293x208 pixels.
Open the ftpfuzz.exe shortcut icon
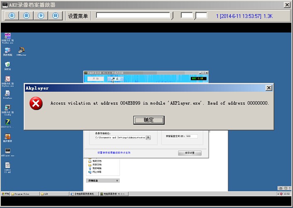click(x=7, y=81)
